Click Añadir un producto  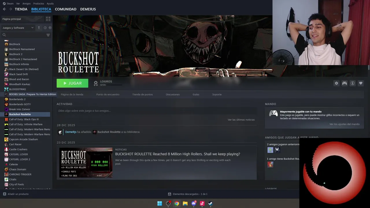click(16, 194)
